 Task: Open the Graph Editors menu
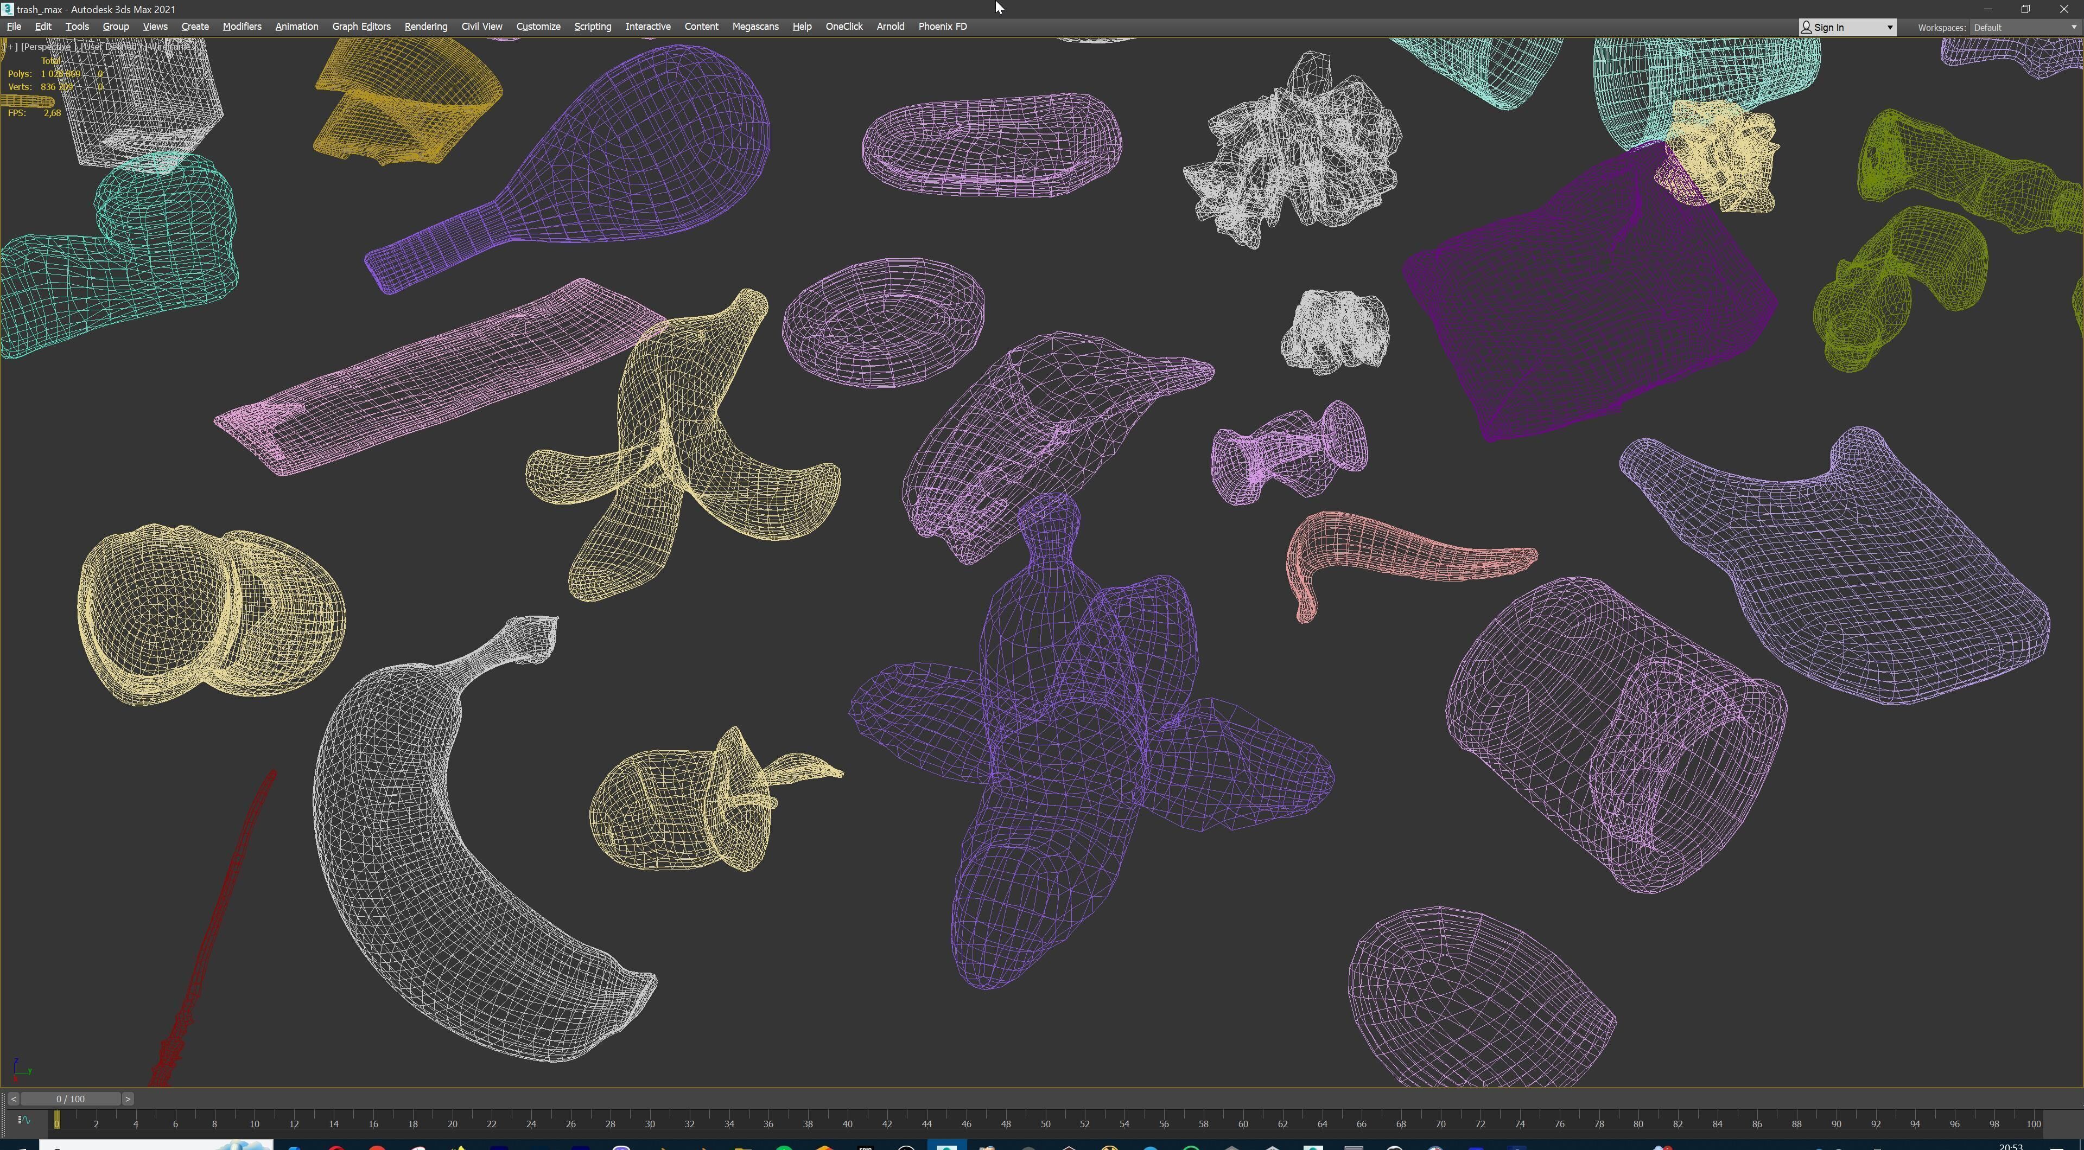coord(361,27)
